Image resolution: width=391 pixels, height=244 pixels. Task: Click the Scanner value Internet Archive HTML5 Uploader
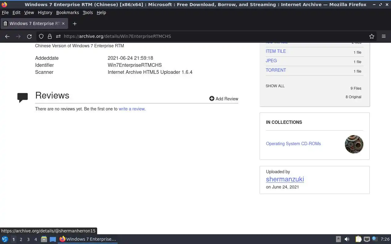coord(150,72)
